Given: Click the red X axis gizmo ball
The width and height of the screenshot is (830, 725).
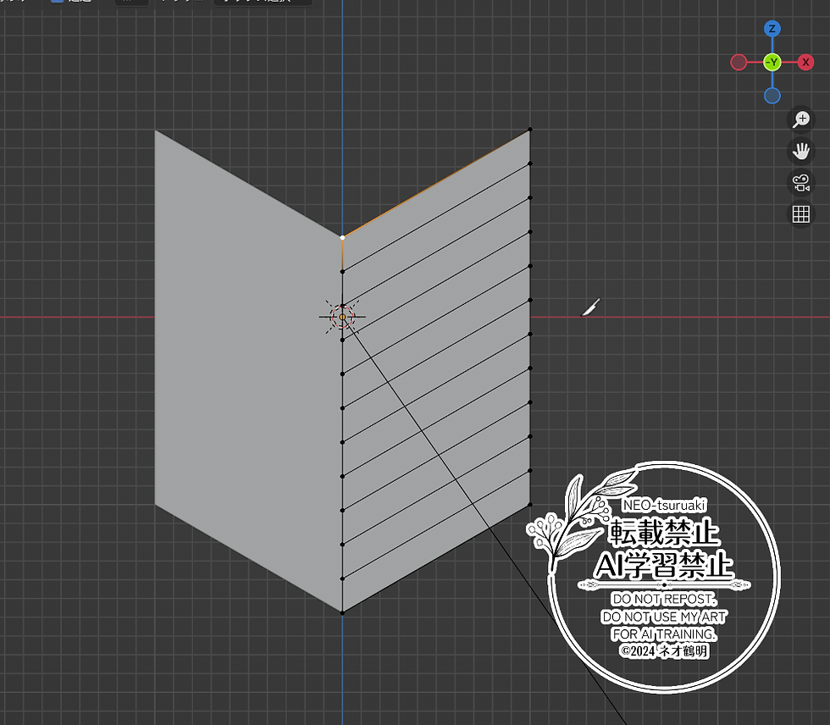Looking at the screenshot, I should 805,63.
